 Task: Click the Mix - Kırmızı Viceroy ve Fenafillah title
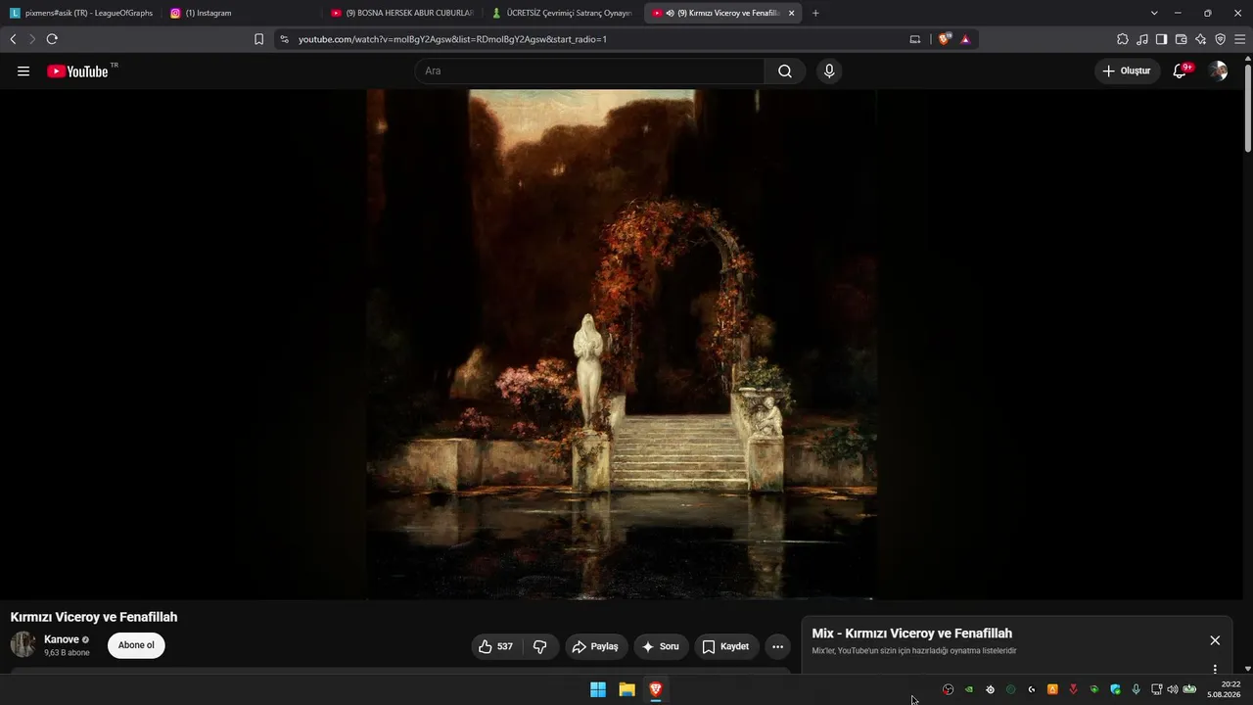tap(912, 634)
